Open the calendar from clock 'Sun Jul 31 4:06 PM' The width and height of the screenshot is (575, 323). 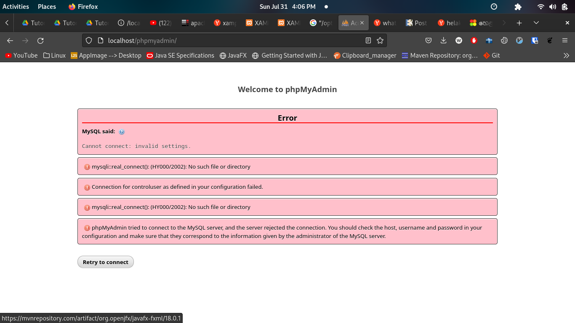[287, 7]
